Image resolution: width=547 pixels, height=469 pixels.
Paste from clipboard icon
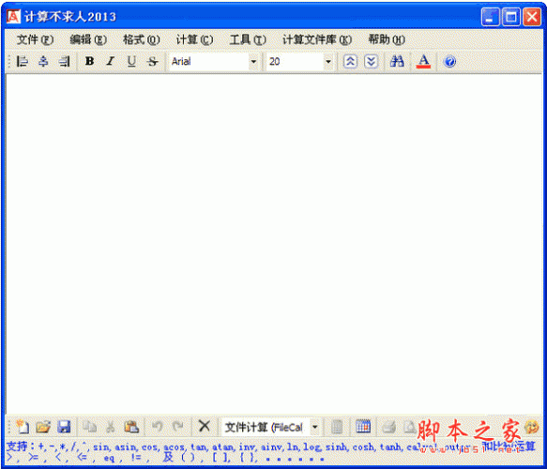[131, 427]
